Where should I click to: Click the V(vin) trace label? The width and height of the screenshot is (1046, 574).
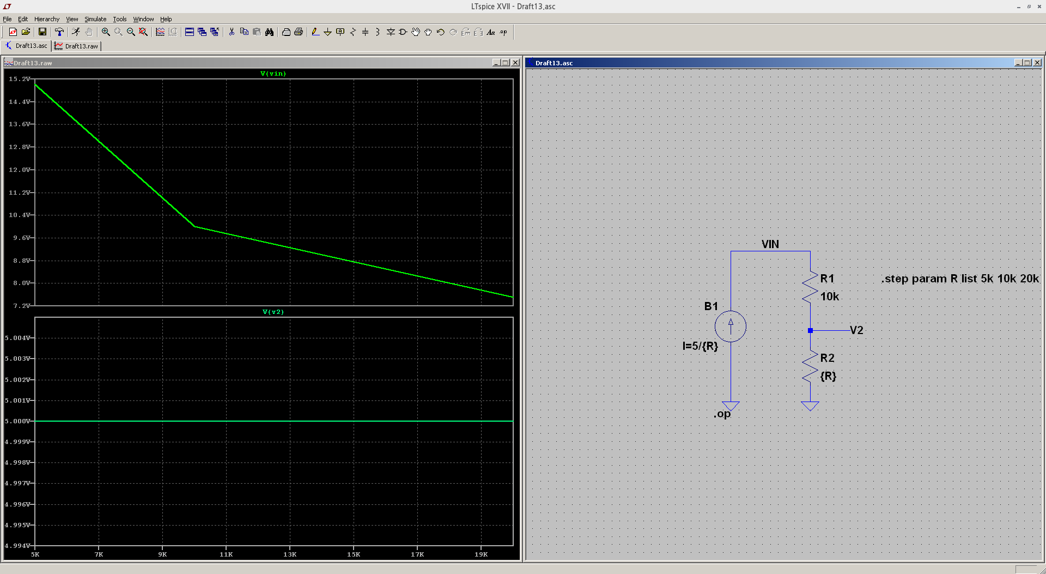273,74
